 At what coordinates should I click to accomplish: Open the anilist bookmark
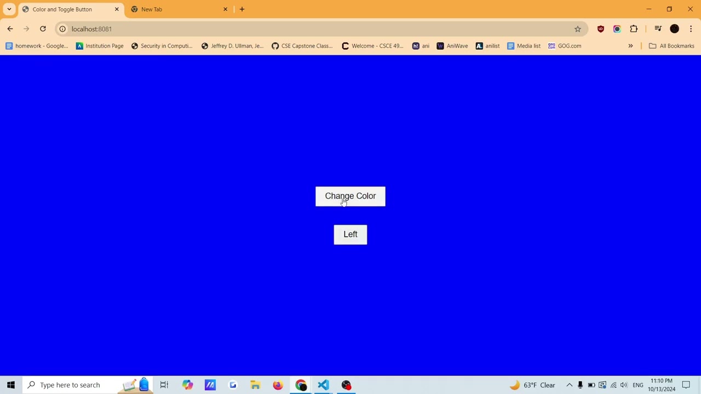[x=487, y=46]
